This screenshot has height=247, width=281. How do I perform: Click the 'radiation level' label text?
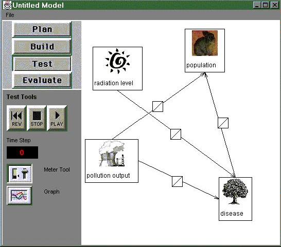114,83
